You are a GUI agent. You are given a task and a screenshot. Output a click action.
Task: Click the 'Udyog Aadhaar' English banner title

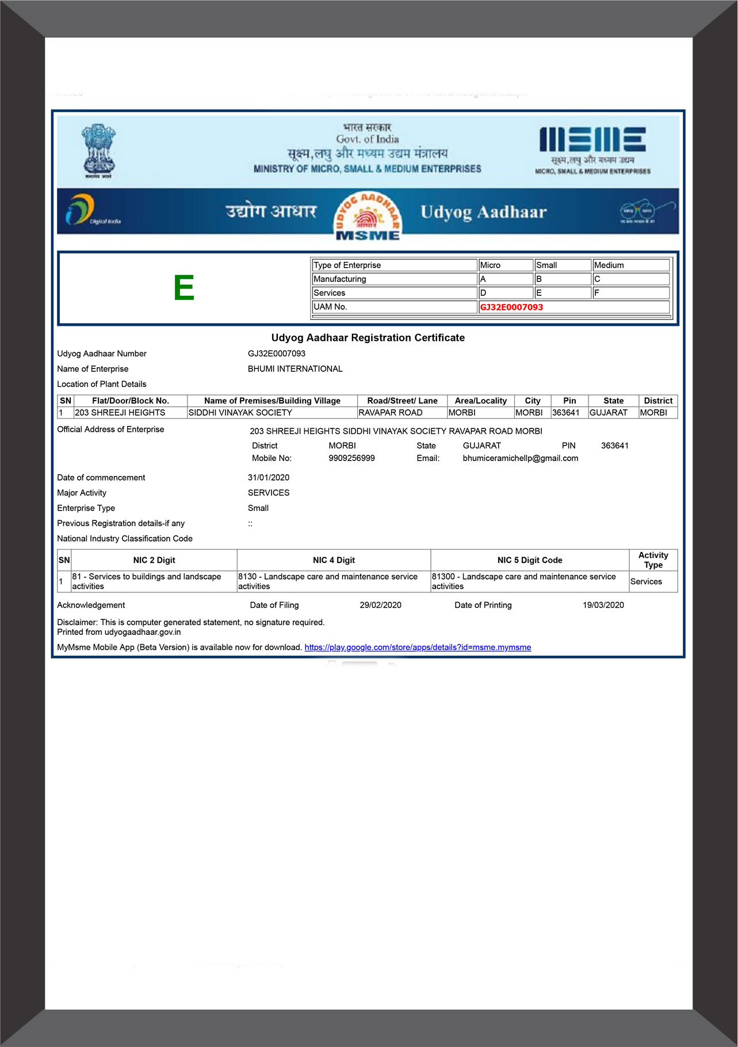483,212
